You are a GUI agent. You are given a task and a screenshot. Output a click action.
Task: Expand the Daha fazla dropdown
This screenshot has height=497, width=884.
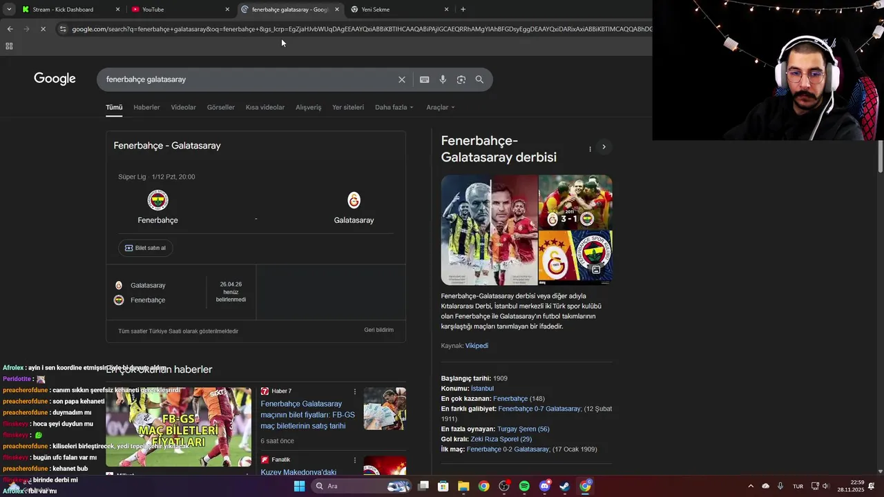click(x=394, y=107)
